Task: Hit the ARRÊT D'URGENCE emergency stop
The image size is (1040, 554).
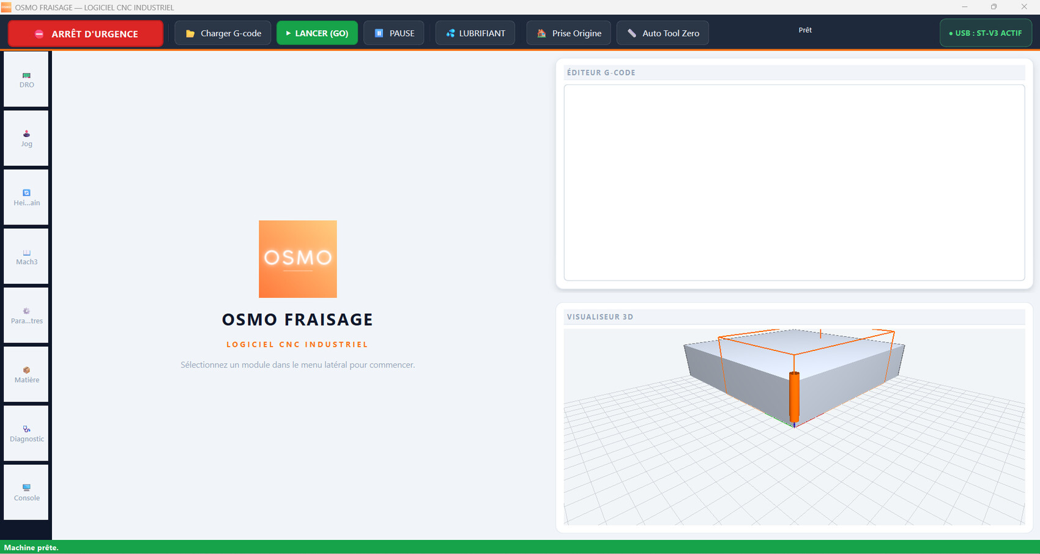Action: coord(86,34)
